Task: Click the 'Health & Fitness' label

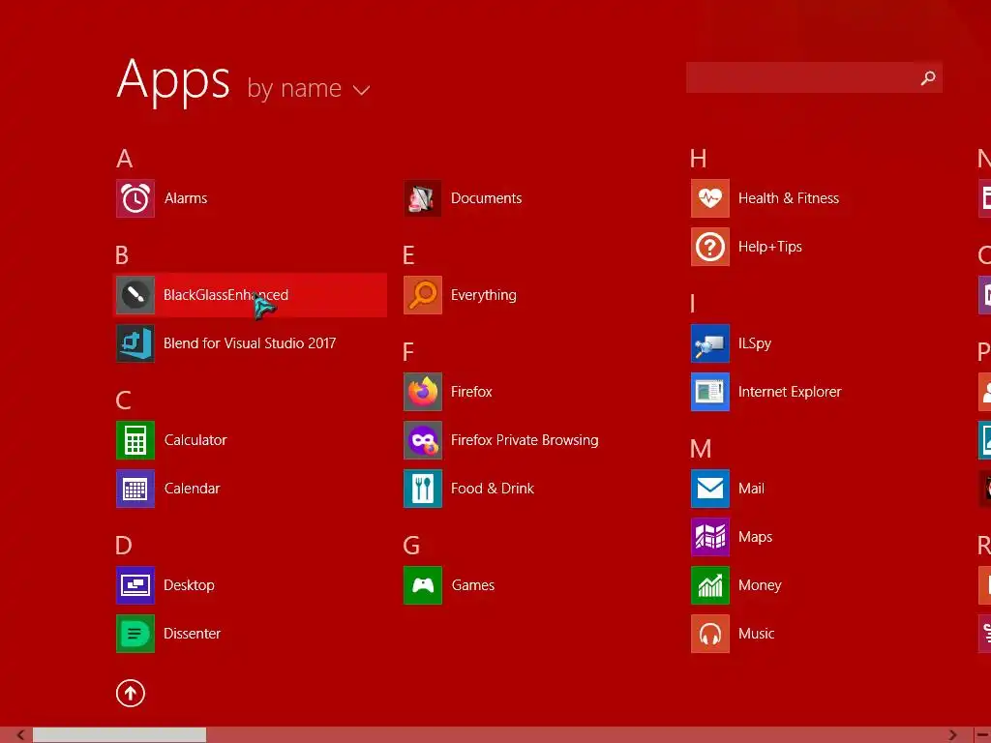Action: coord(788,198)
